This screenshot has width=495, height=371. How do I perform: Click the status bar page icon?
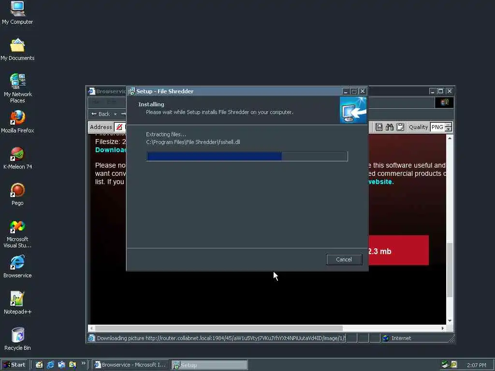pos(91,338)
